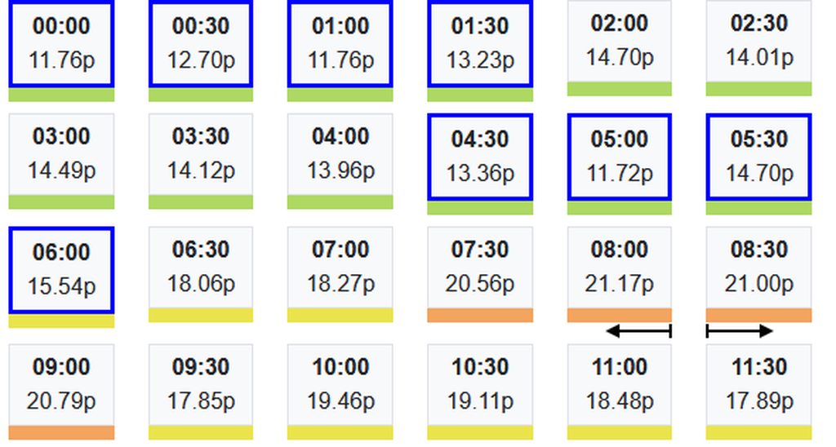The image size is (836, 447).
Task: Click the green bar under 02:30
Action: pos(759,89)
